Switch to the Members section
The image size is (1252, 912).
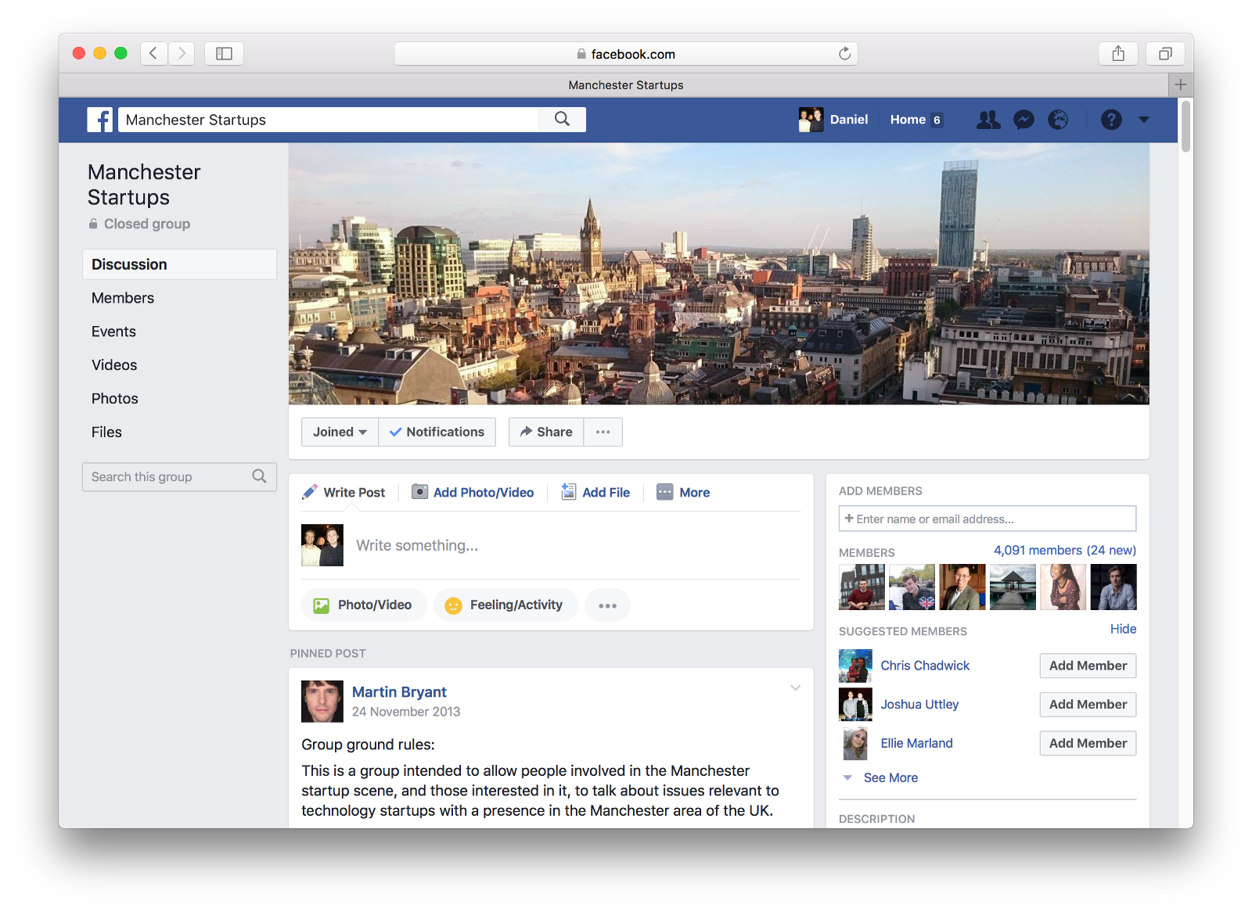point(123,298)
